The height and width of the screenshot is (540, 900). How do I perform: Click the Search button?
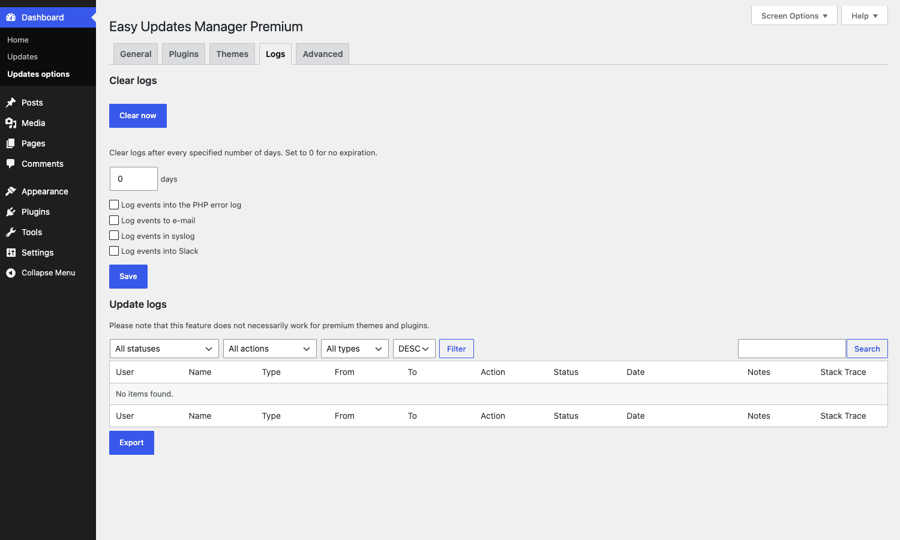click(867, 349)
